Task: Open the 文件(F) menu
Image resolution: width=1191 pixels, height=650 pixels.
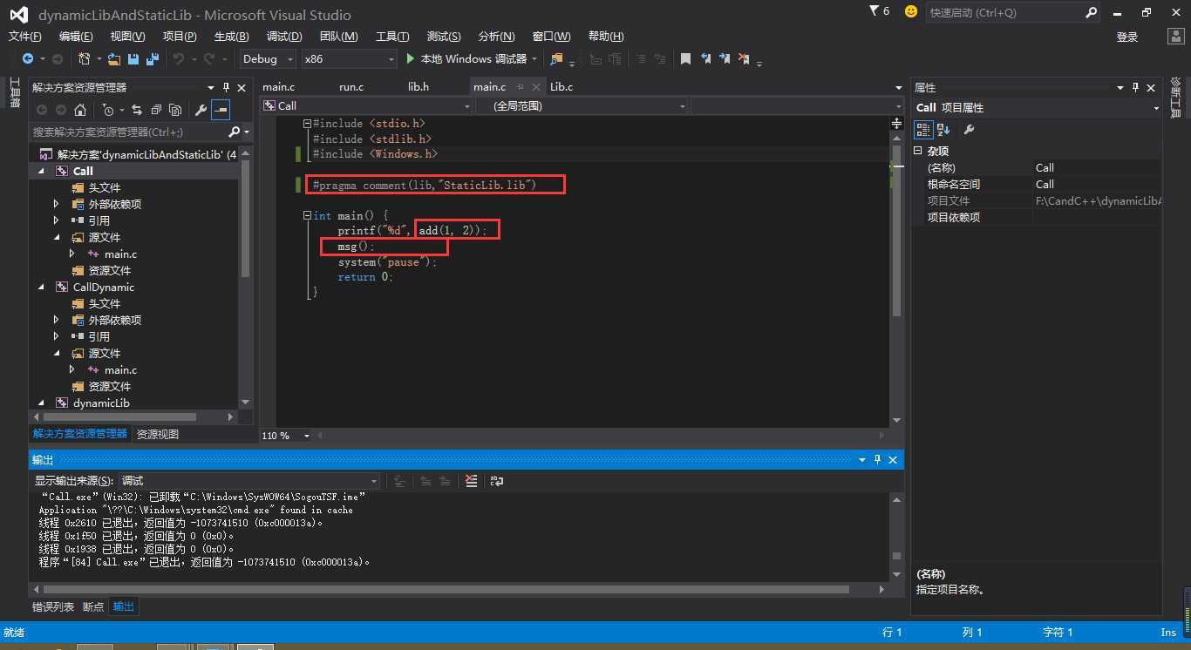Action: tap(24, 36)
